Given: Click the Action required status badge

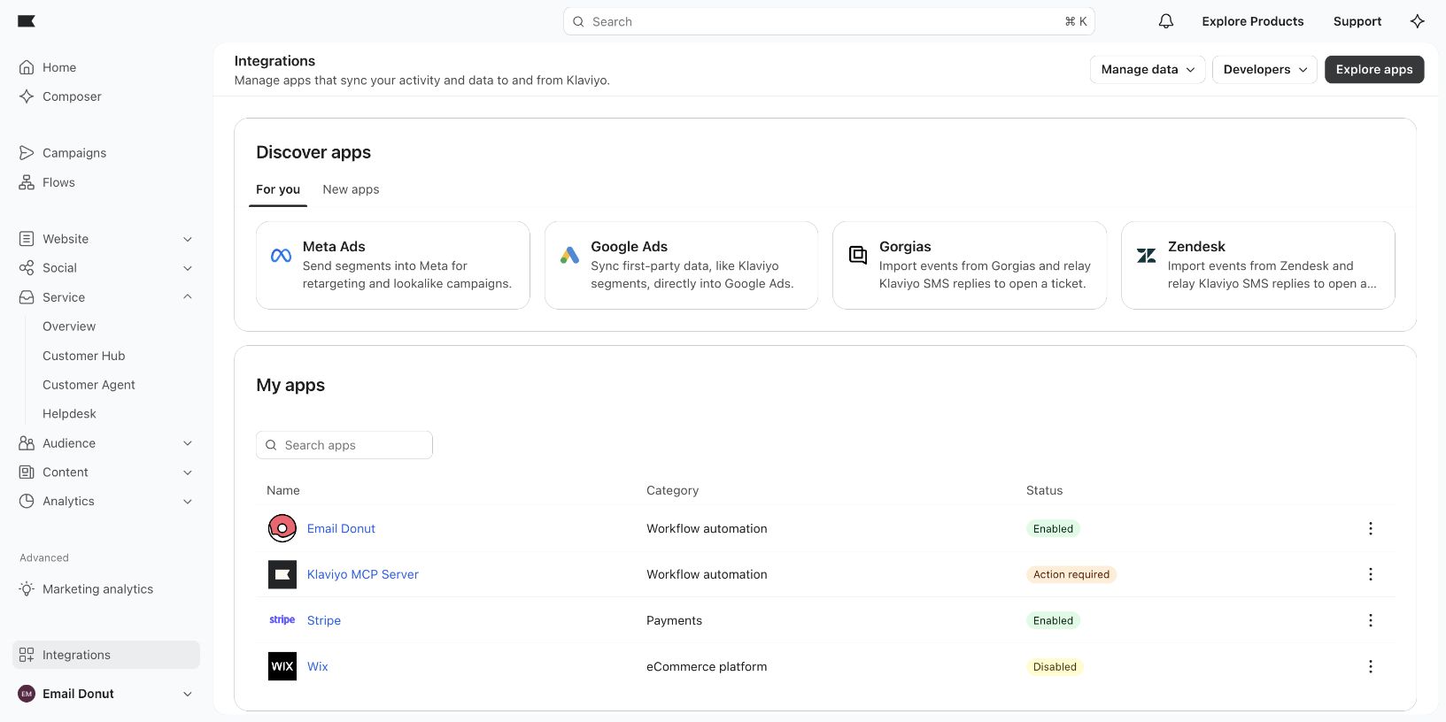Looking at the screenshot, I should coord(1071,574).
